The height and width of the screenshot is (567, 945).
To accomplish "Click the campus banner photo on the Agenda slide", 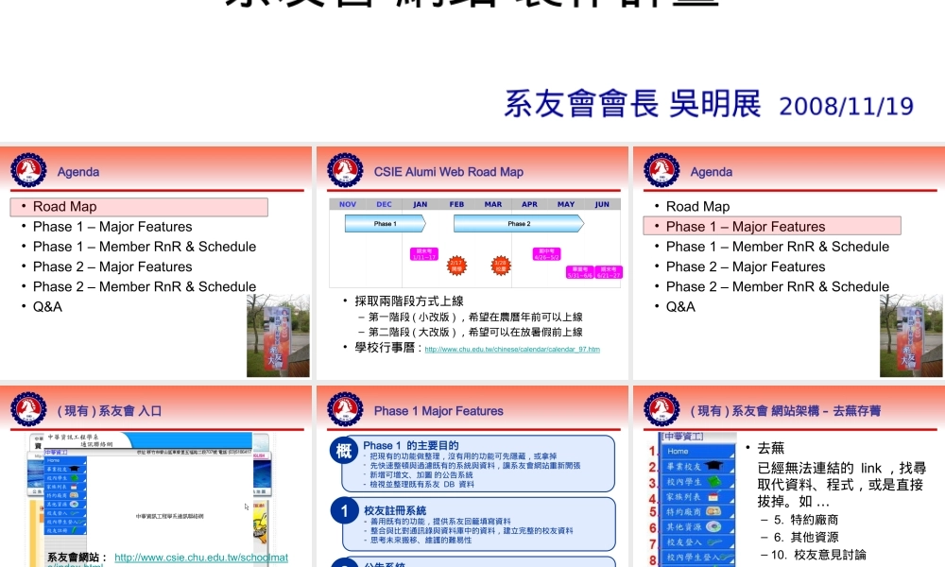I will pyautogui.click(x=278, y=335).
